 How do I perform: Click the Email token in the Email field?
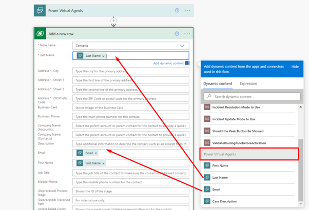click(x=87, y=153)
